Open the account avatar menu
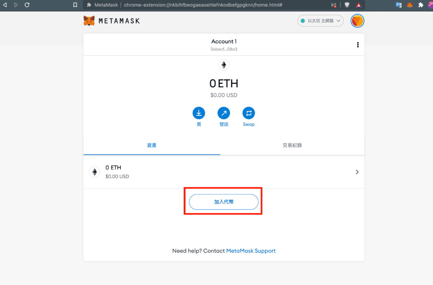 tap(357, 21)
